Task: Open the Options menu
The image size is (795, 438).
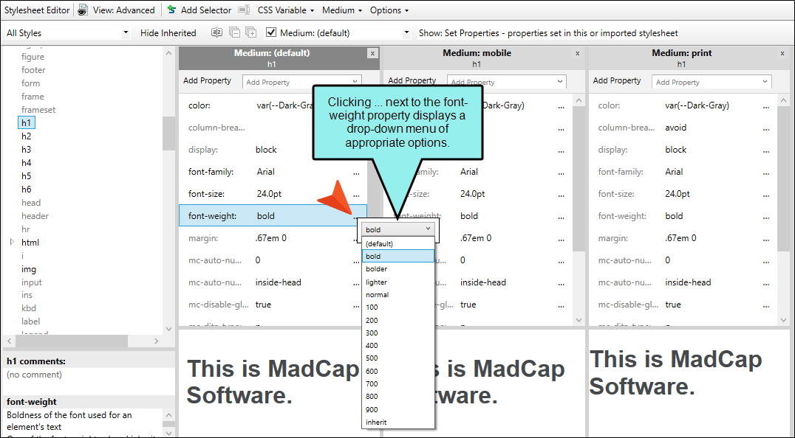Action: pyautogui.click(x=389, y=10)
